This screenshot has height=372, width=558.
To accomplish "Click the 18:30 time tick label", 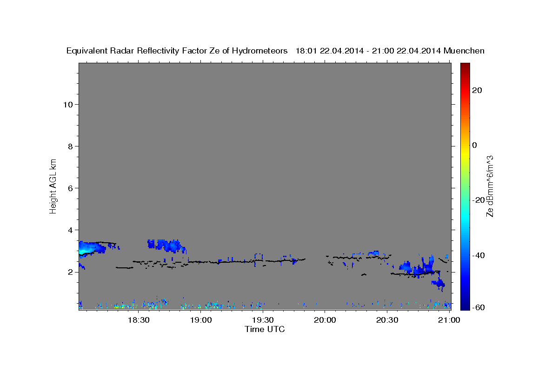I will [x=139, y=320].
